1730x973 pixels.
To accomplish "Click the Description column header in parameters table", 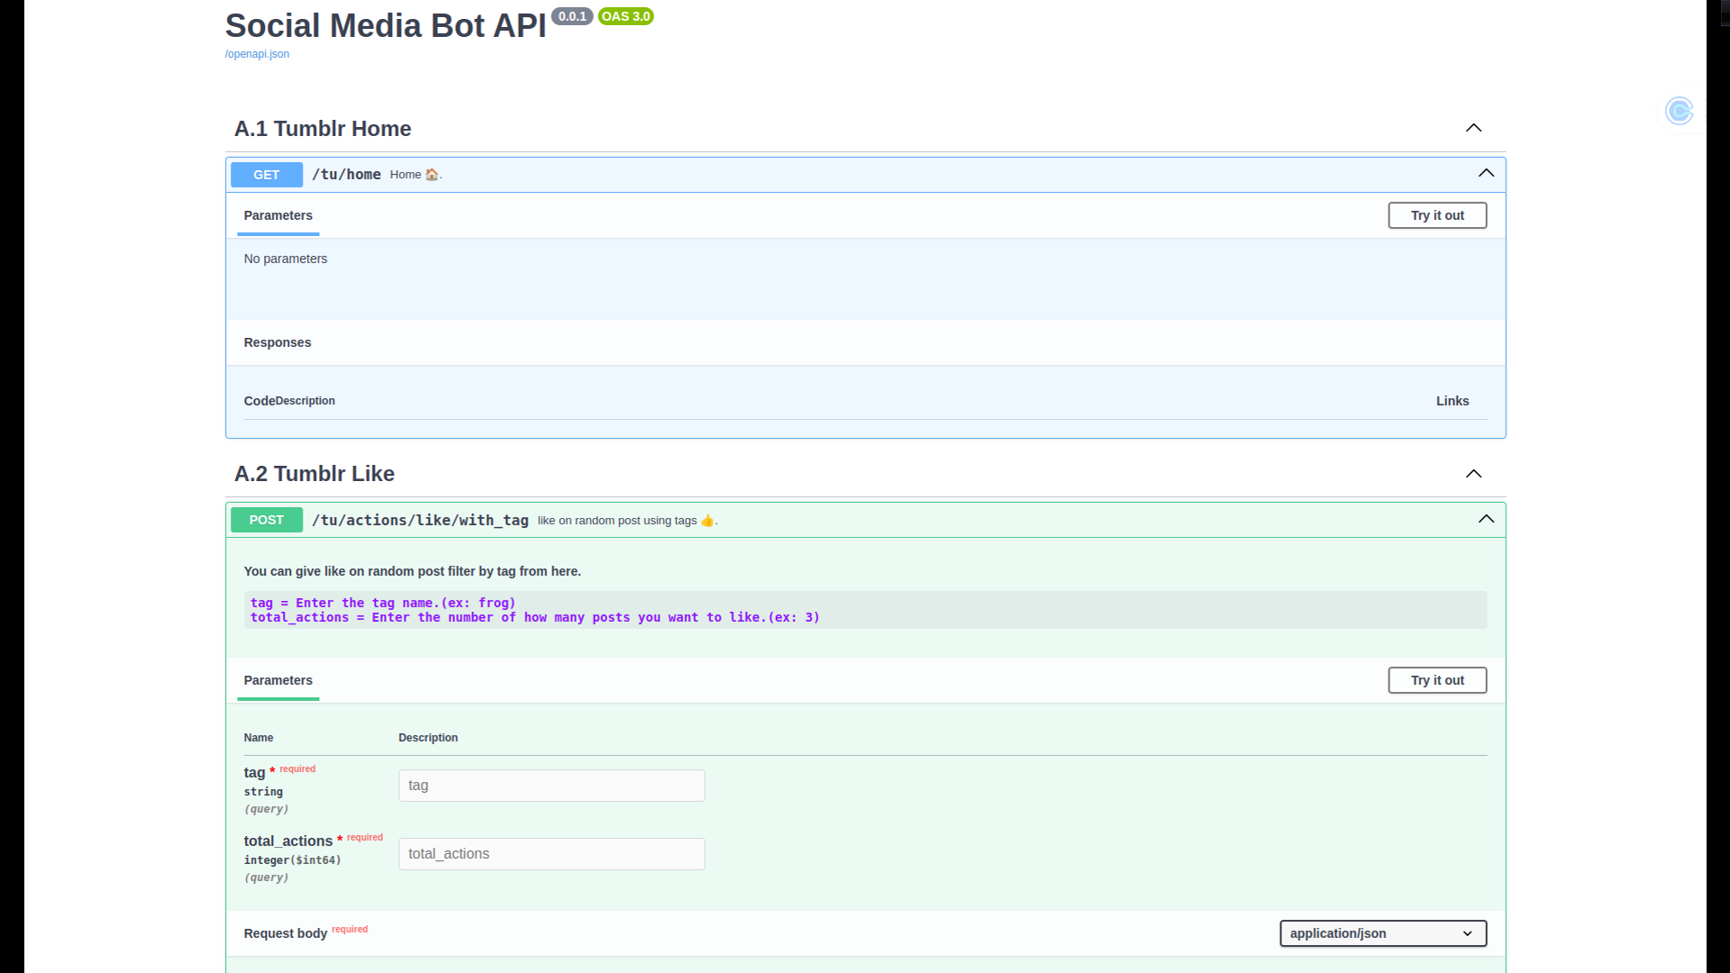I will coord(428,738).
